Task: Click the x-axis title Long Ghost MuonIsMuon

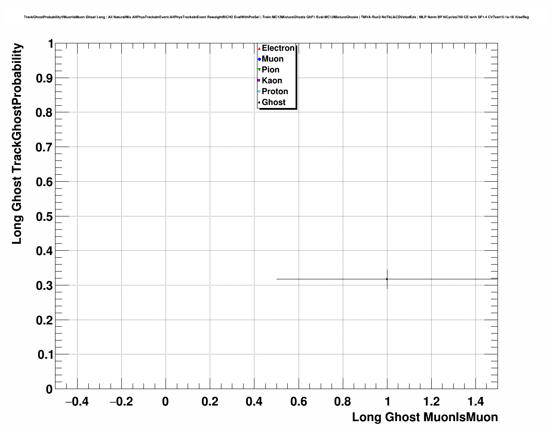Action: 425,417
